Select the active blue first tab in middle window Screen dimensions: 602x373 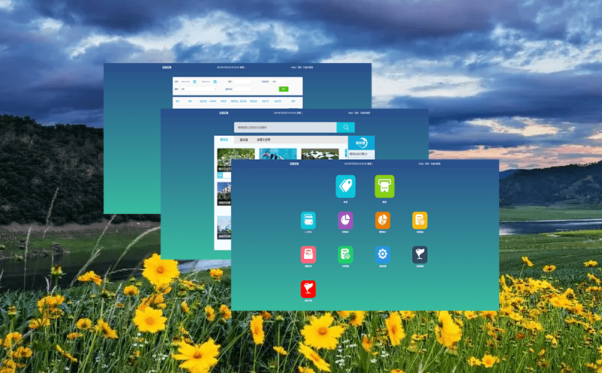coord(224,140)
